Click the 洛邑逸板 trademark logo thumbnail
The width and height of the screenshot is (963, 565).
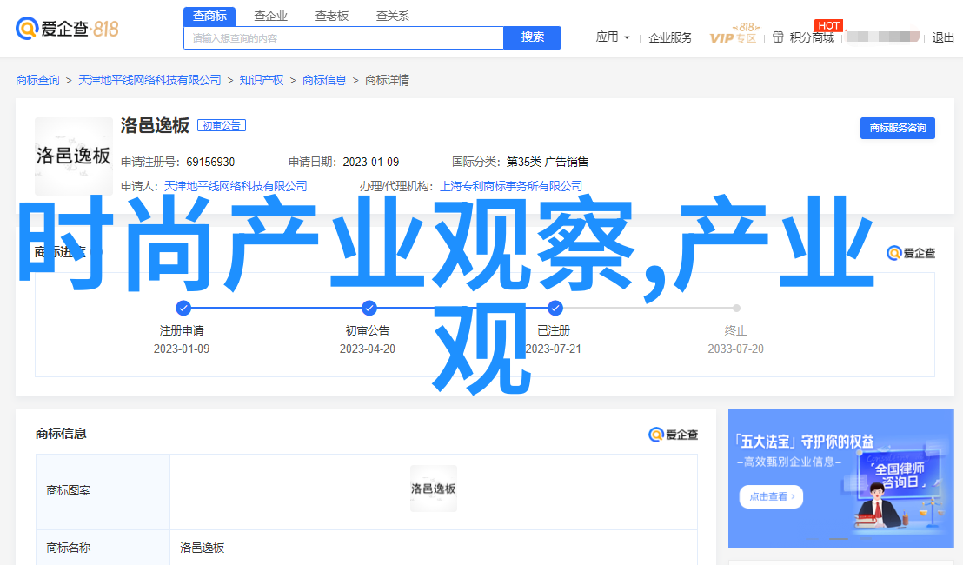coord(74,156)
